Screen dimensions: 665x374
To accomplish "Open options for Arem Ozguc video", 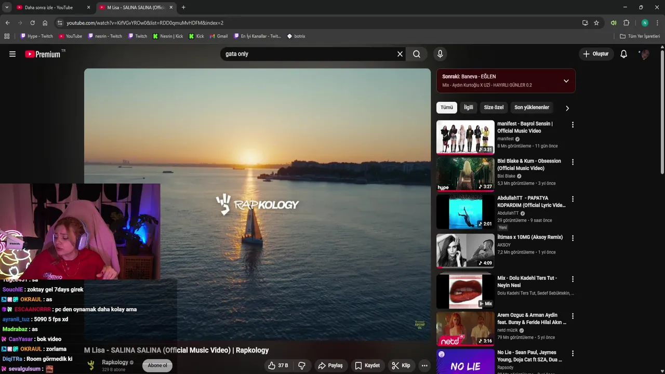I will pos(573,316).
